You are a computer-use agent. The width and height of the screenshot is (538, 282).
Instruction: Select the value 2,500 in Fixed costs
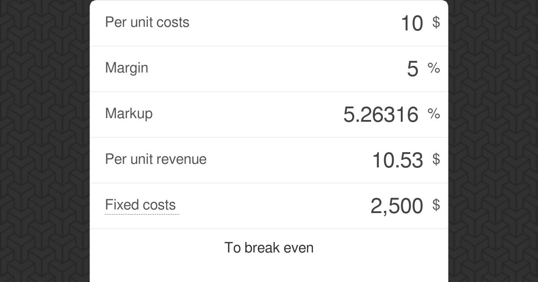click(x=397, y=205)
